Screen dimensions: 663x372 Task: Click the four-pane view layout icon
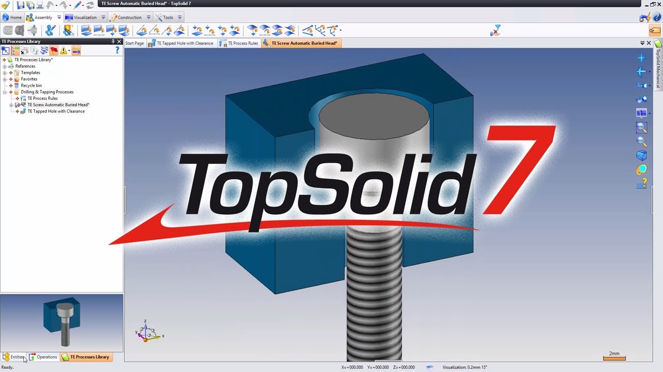tap(641, 113)
